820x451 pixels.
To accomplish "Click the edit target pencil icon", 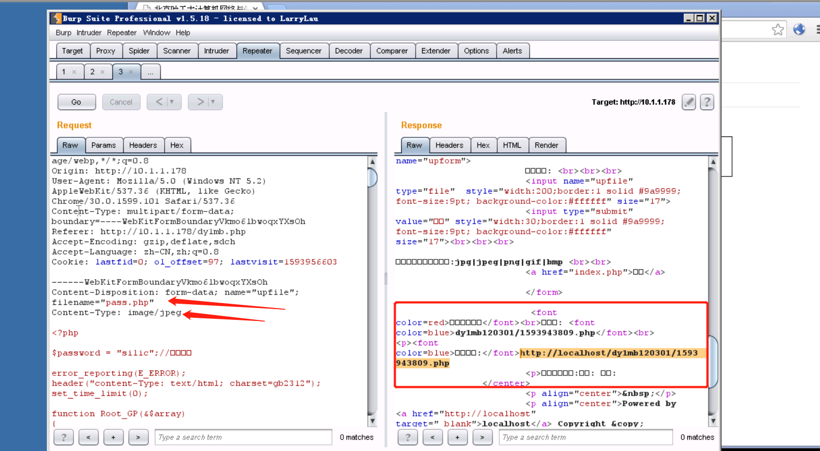I will coord(688,102).
